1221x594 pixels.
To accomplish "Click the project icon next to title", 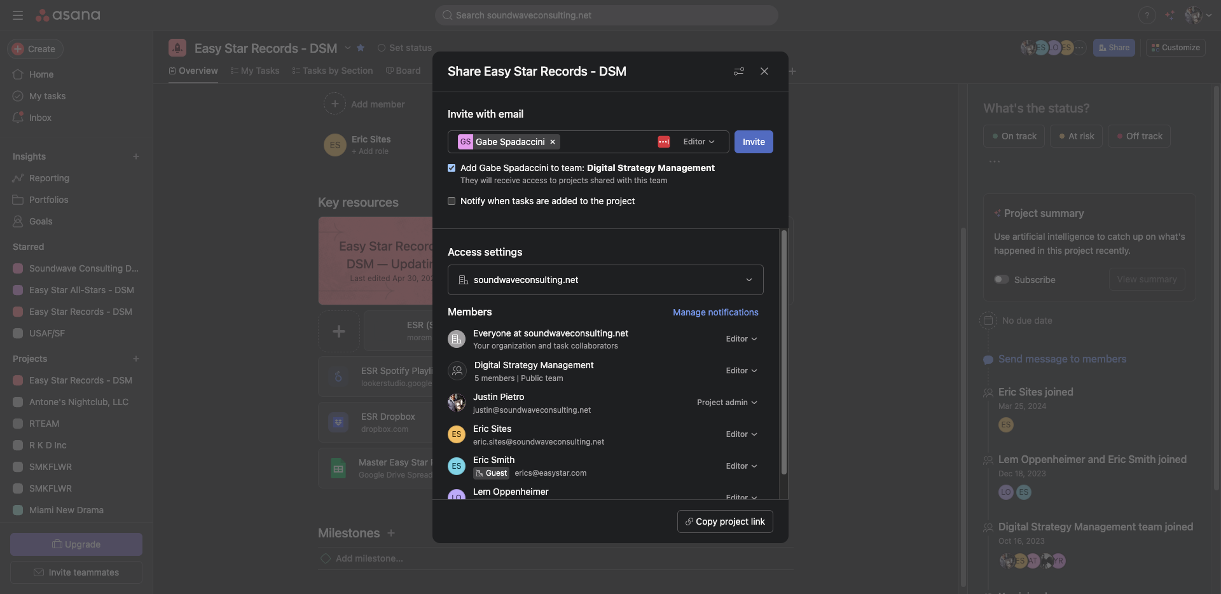I will click(177, 48).
